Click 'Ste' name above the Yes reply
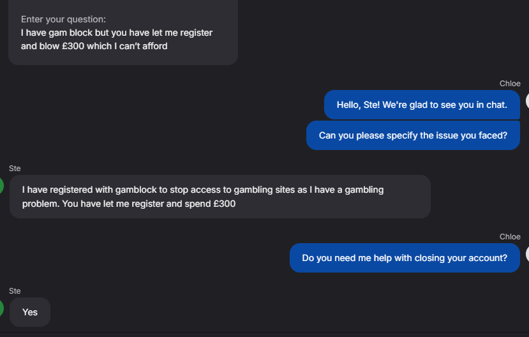529x337 pixels. 15,291
